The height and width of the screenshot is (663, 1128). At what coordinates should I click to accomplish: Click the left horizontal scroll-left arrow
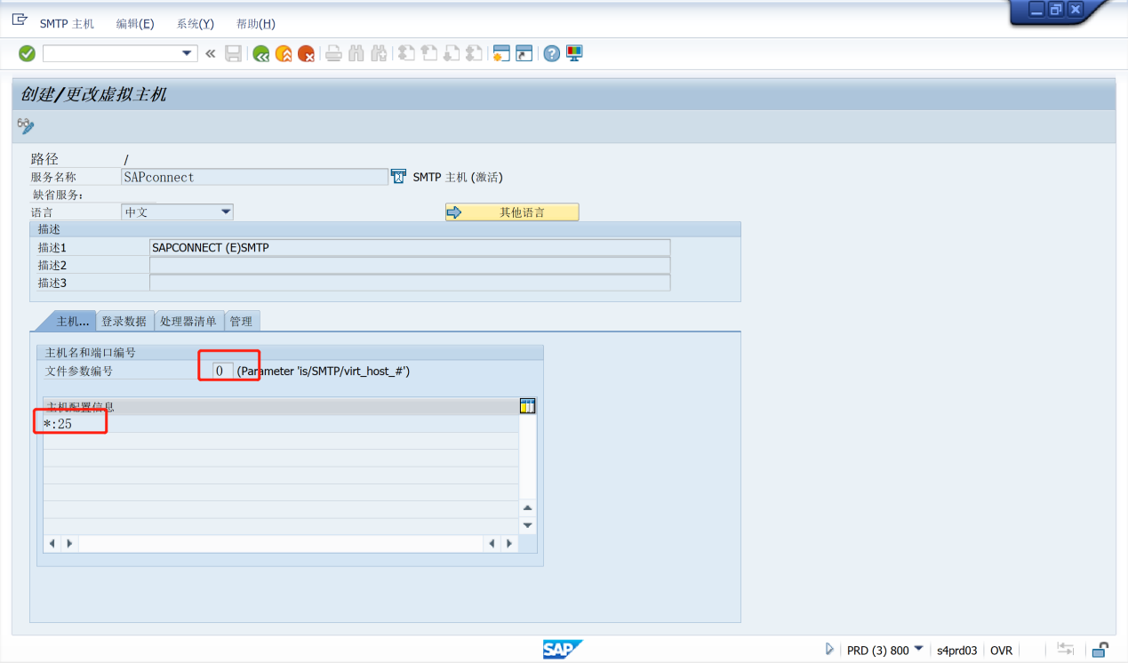pyautogui.click(x=52, y=543)
